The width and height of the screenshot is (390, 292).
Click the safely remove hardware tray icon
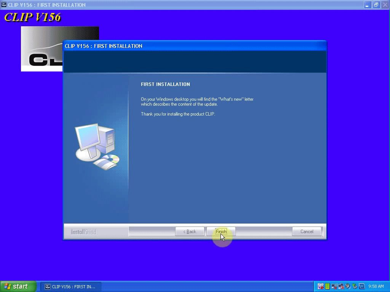click(x=355, y=287)
